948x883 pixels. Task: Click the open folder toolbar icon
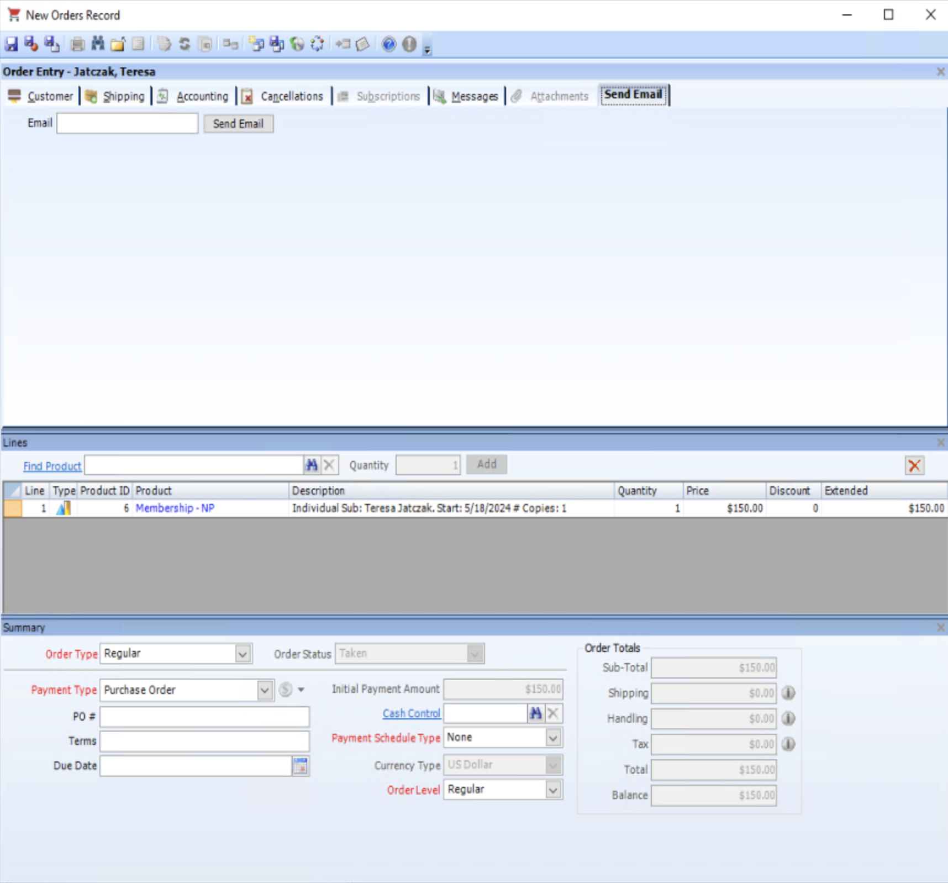118,44
